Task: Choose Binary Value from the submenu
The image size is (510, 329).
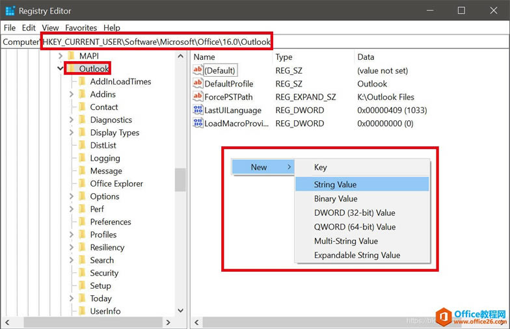Action: 362,199
